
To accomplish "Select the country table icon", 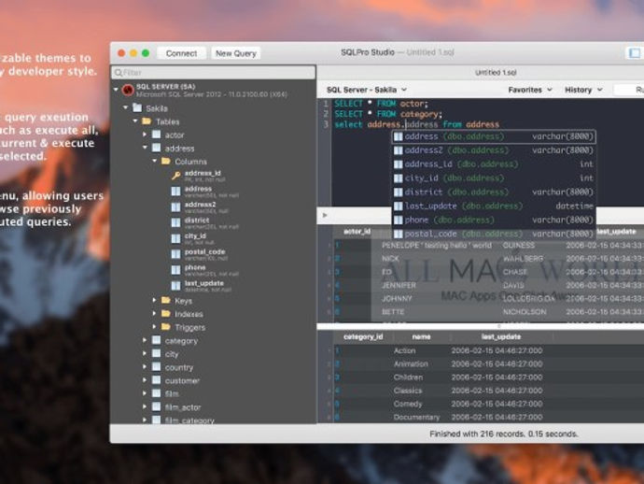I will 156,367.
